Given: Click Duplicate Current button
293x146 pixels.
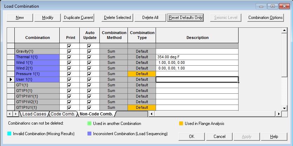Looking at the screenshot, I should pyautogui.click(x=78, y=18).
